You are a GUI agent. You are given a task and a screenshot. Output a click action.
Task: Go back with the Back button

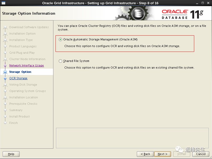click(145, 154)
